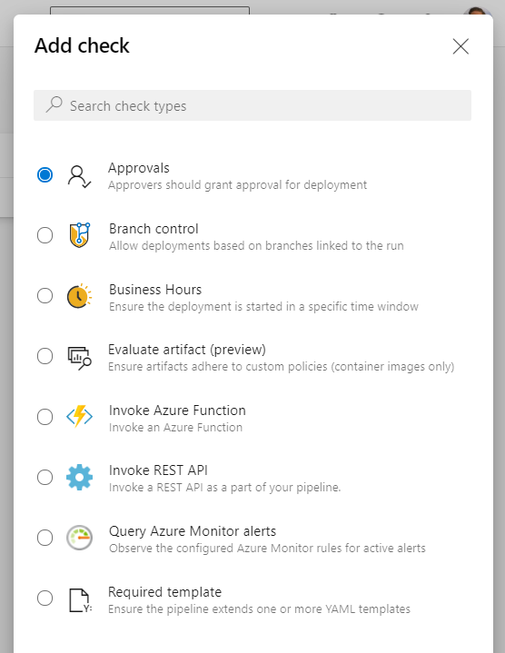Click the Required template YAML file icon
This screenshot has height=653, width=505.
[x=80, y=600]
